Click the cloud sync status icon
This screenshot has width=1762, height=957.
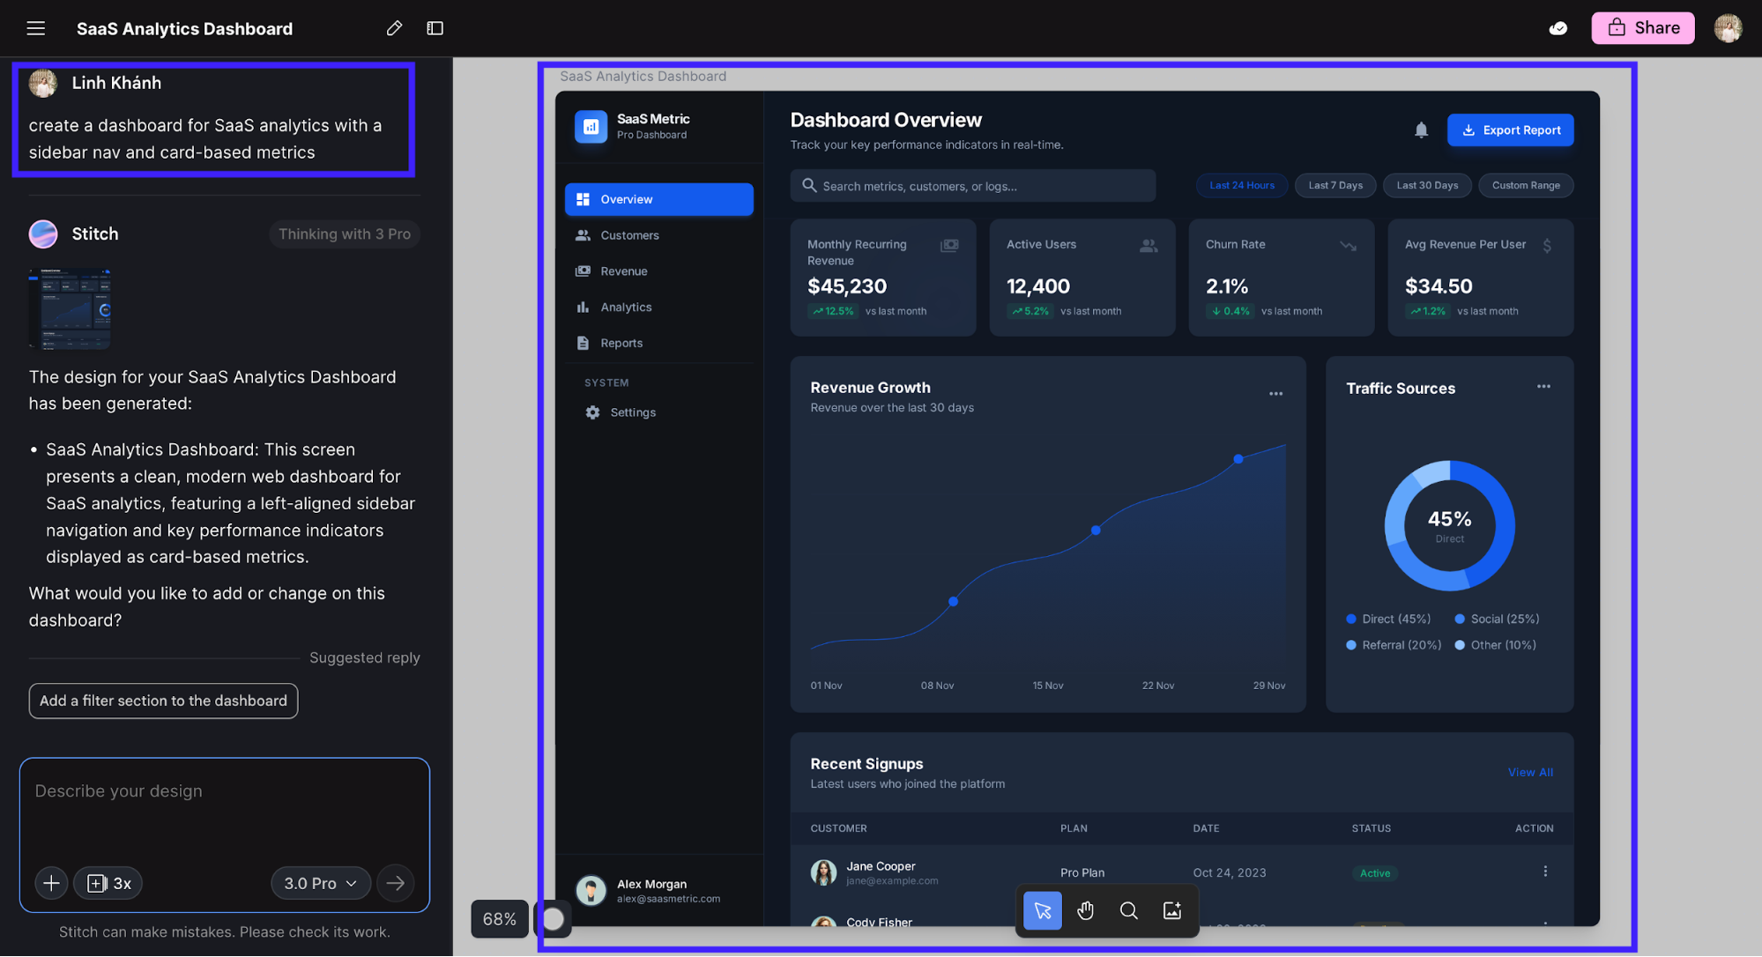tap(1558, 28)
